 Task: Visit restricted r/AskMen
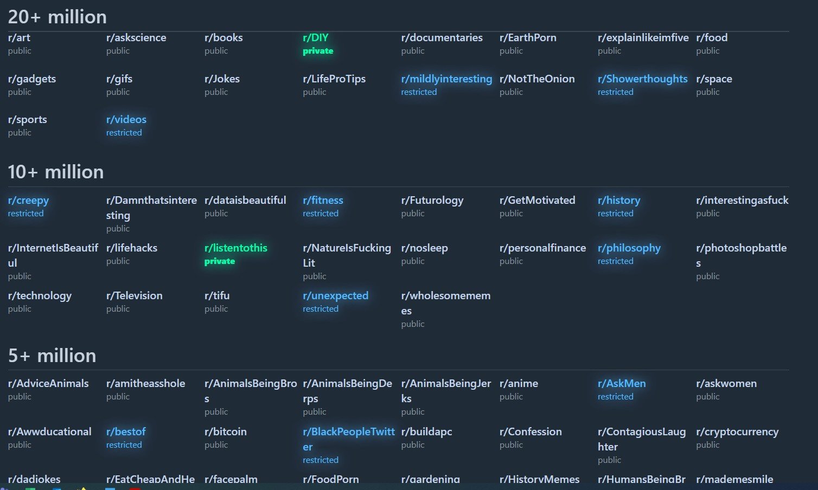622,384
